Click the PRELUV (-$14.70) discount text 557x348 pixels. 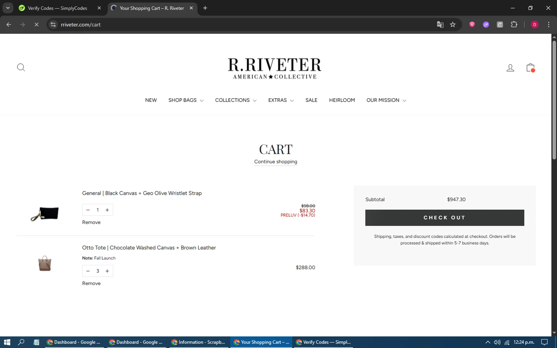pyautogui.click(x=298, y=215)
